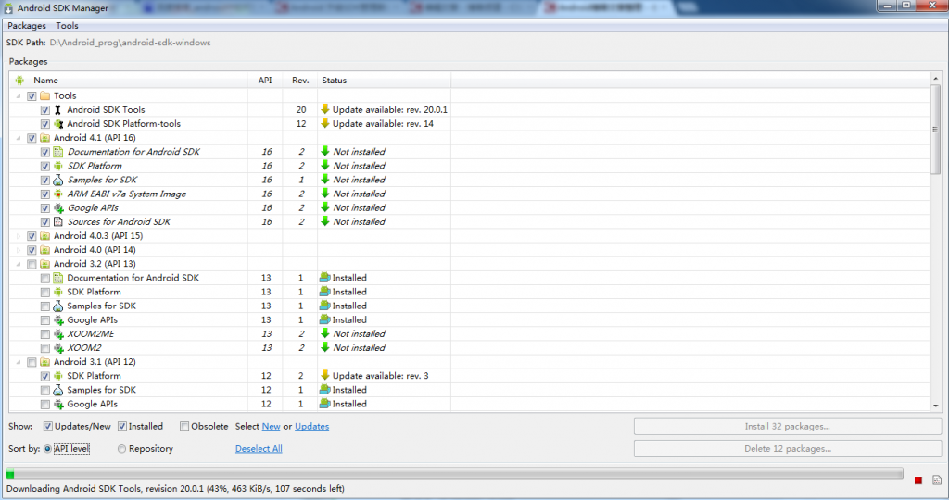Image resolution: width=949 pixels, height=500 pixels.
Task: Click the API 16 Documentation for Android SDK icon
Action: pyautogui.click(x=58, y=152)
